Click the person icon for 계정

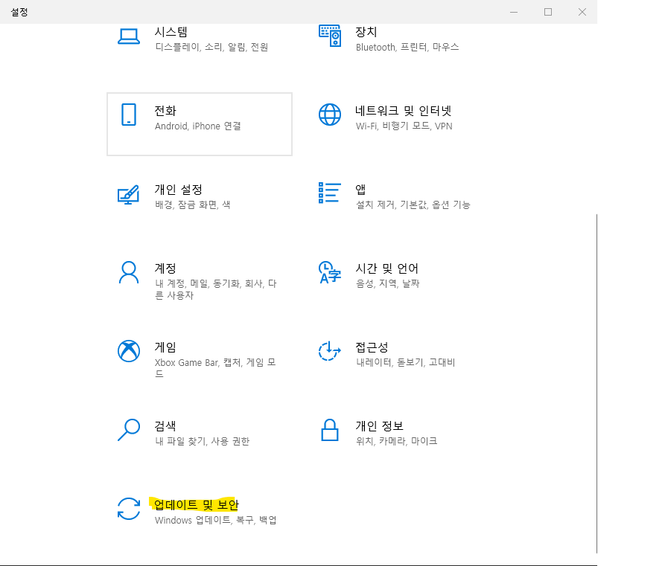(x=129, y=272)
